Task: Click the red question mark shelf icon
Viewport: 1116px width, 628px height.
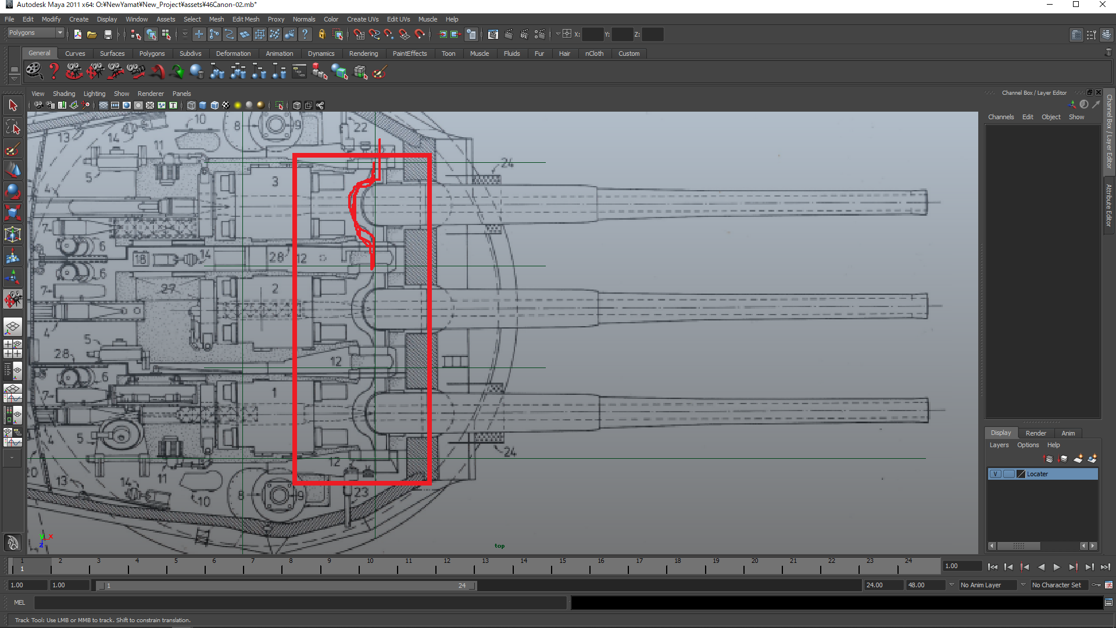Action: pyautogui.click(x=54, y=72)
